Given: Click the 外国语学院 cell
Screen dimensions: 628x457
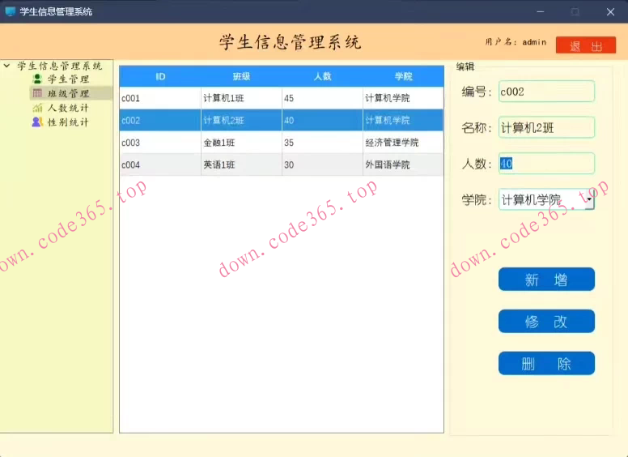Looking at the screenshot, I should (x=403, y=164).
